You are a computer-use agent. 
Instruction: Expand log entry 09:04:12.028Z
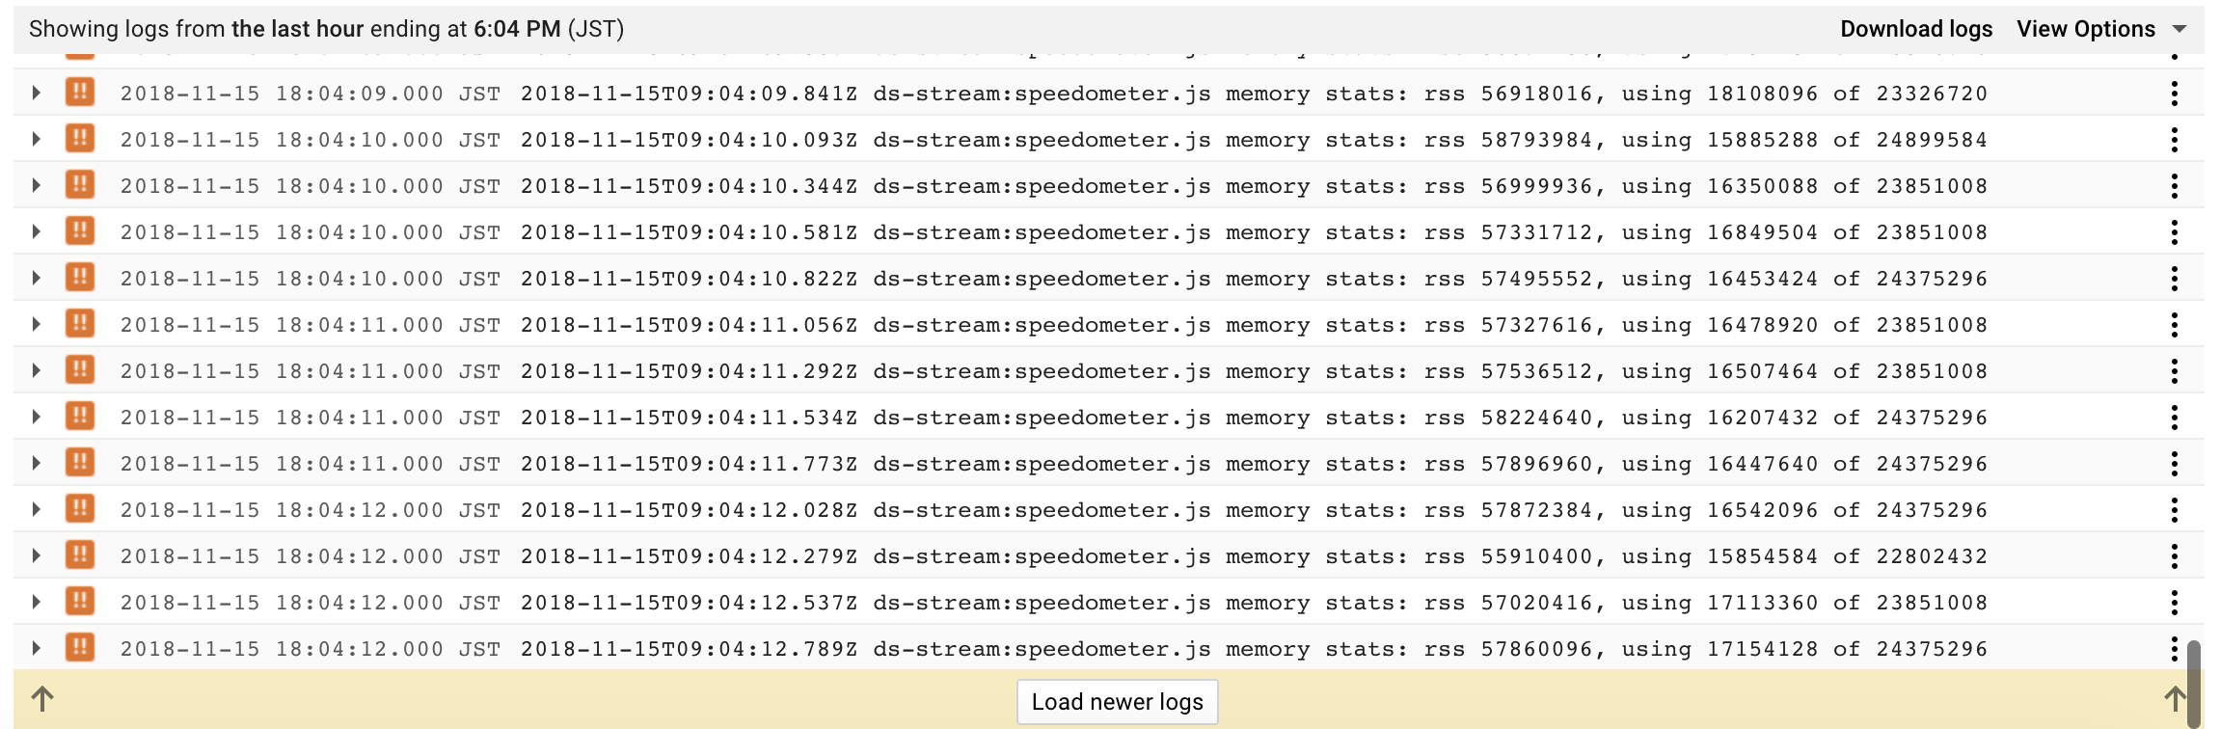tap(37, 509)
